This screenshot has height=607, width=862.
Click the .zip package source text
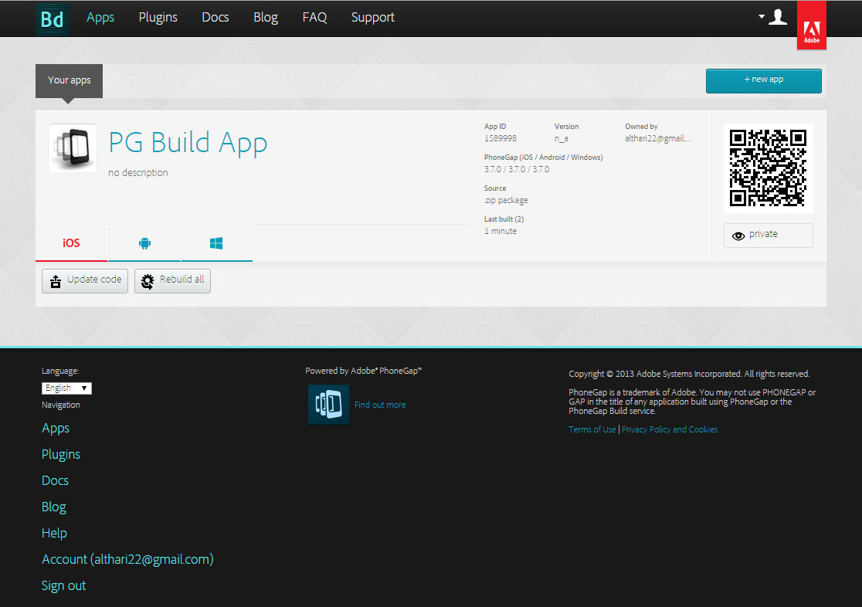point(506,200)
